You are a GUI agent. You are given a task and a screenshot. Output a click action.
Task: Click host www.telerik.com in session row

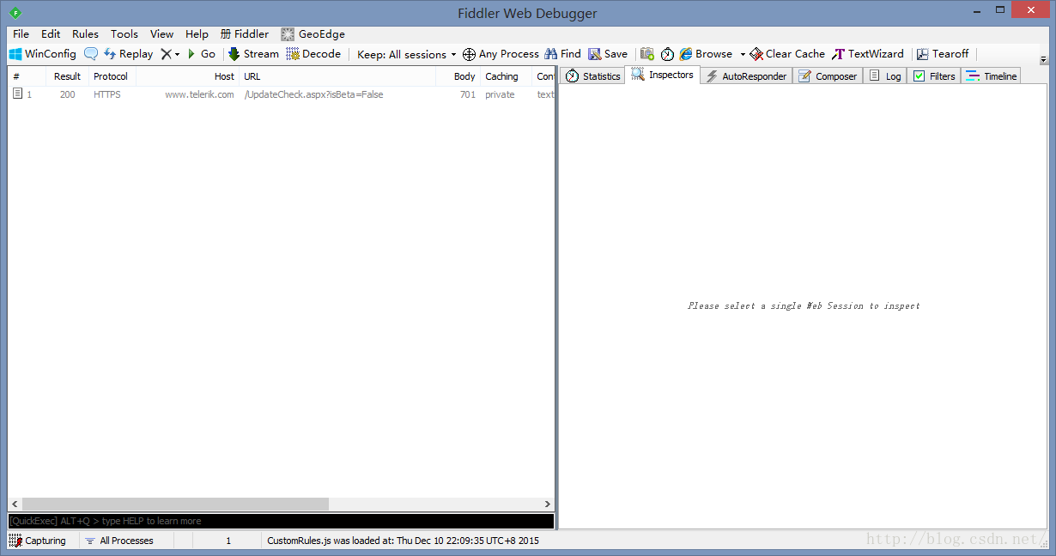click(199, 95)
